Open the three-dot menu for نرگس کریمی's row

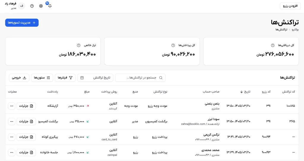12,137
